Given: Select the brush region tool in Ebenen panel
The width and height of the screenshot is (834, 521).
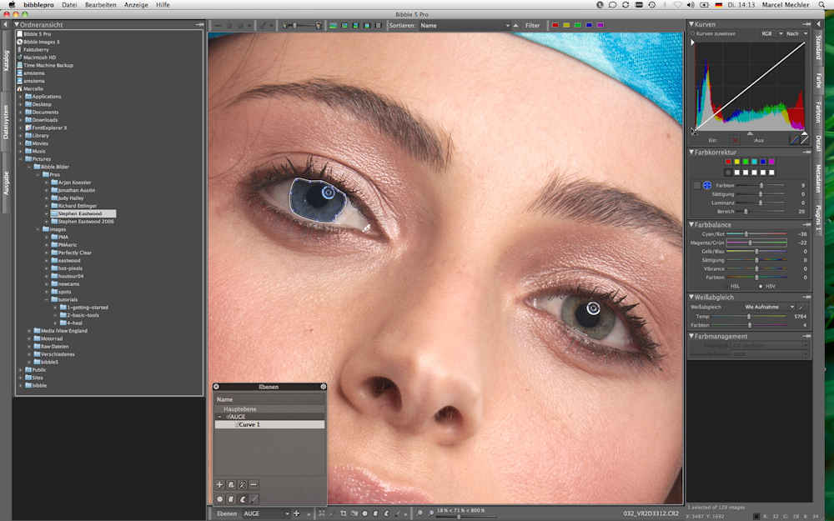Looking at the screenshot, I should point(254,498).
